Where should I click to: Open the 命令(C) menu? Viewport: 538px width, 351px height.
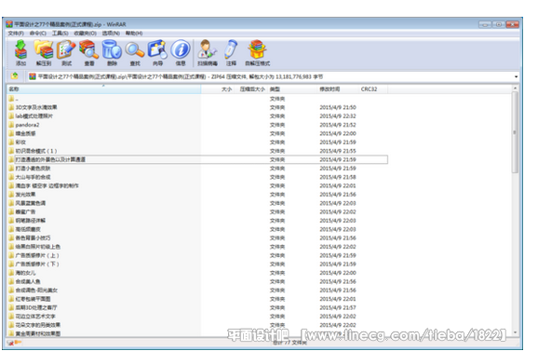click(38, 34)
